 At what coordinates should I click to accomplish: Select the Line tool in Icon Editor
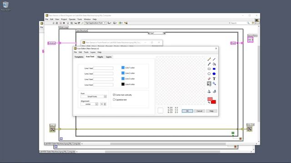pyautogui.click(x=214, y=59)
